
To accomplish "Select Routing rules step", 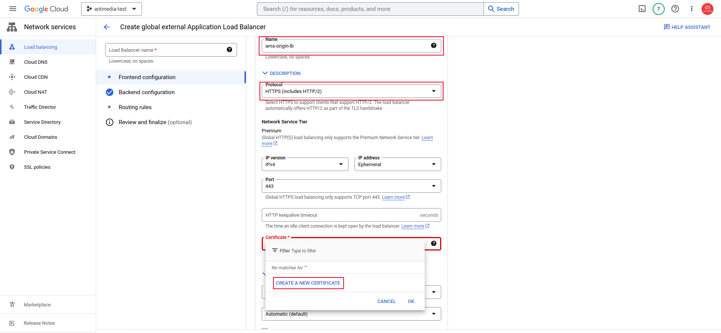I will coord(135,107).
